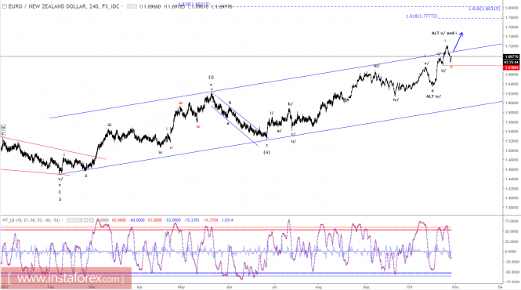Viewport: 521px width, 290px height.
Task: Select the 1.618(1.80315) Fibonacci label
Action: pyautogui.click(x=484, y=9)
